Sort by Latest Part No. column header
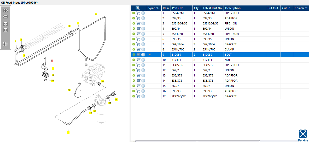 (213, 8)
